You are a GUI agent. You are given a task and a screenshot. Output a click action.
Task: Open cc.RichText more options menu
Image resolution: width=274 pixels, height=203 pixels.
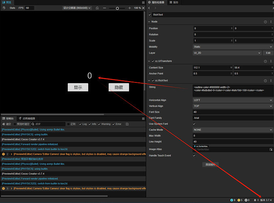[271, 80]
